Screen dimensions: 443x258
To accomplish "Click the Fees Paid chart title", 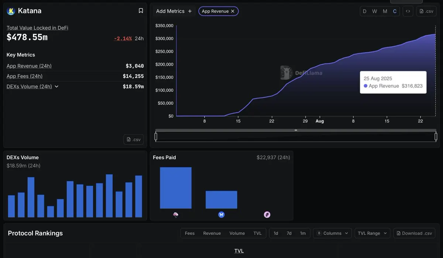I will 164,157.
